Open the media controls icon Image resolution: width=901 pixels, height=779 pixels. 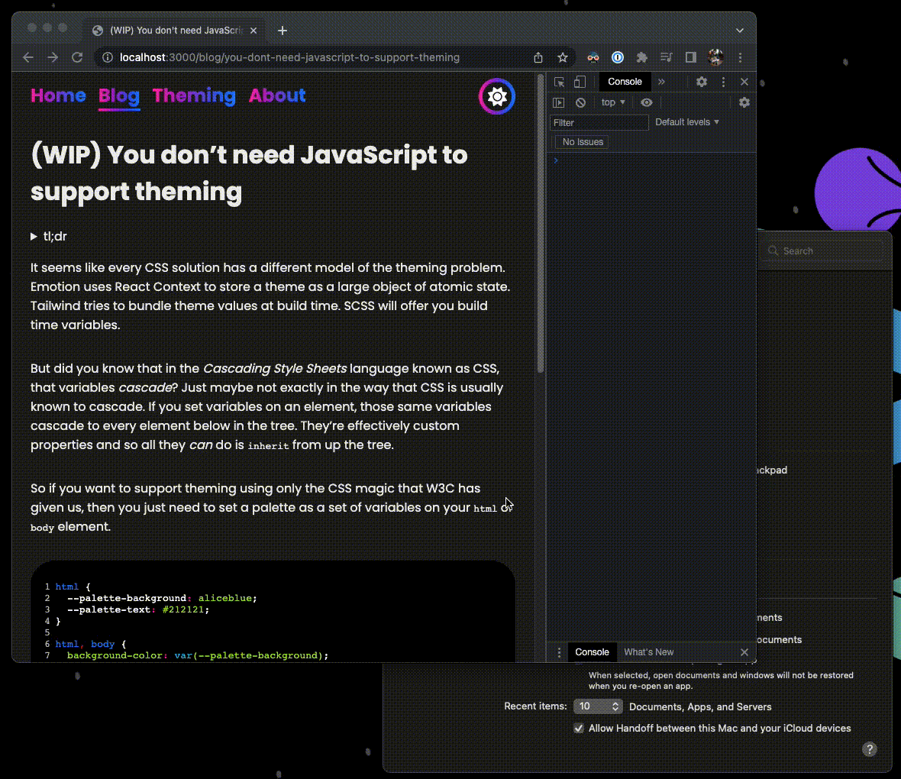coord(667,57)
